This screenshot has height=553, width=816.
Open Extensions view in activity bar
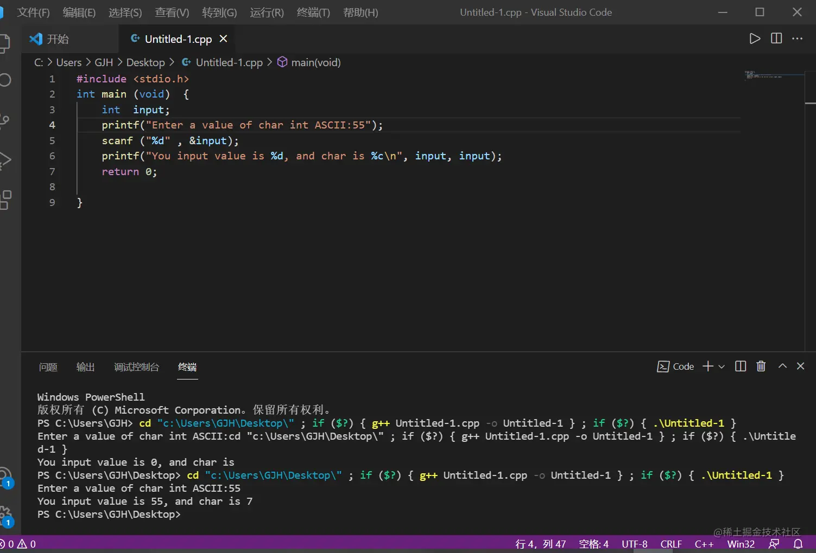5,200
